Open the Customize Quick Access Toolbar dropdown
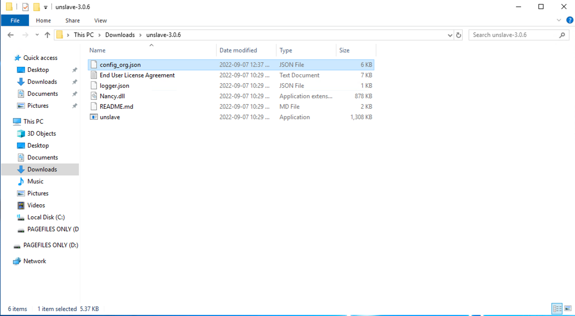 pos(45,7)
